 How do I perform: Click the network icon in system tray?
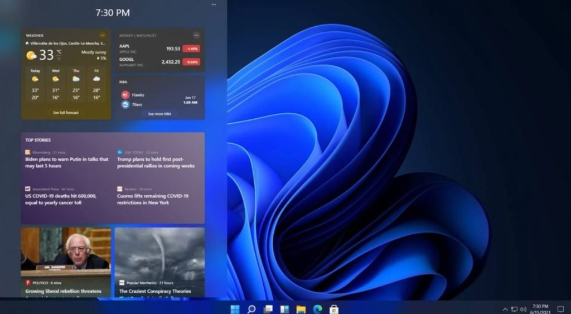tap(514, 309)
